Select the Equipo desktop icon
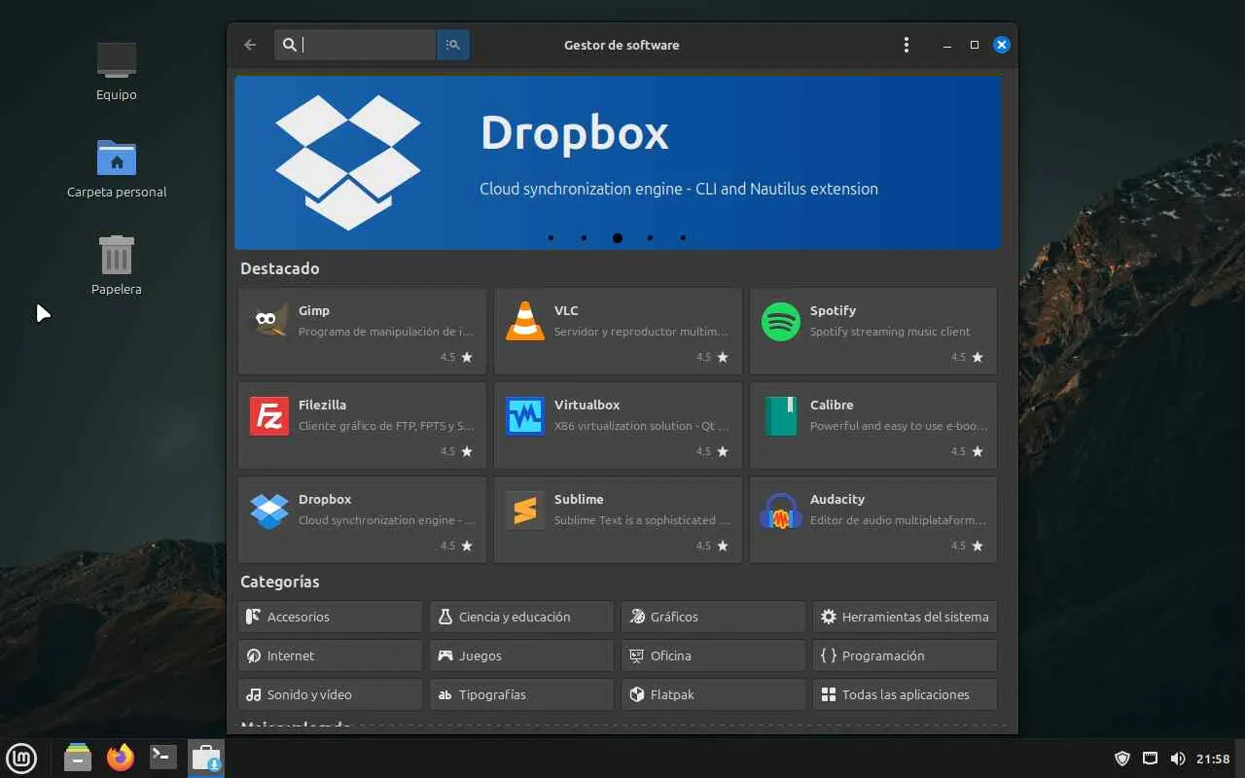The width and height of the screenshot is (1245, 778). click(x=117, y=72)
